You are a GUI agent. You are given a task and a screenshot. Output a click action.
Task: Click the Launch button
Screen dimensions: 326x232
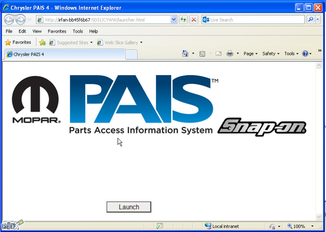129,207
